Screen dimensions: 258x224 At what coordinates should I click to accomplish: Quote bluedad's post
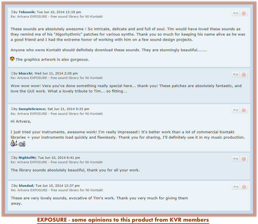click(236, 187)
